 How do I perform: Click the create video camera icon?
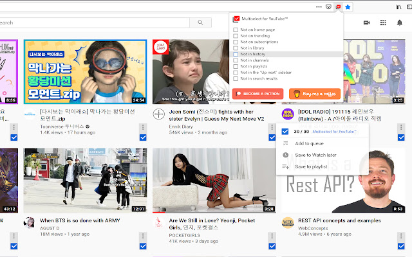click(x=366, y=22)
